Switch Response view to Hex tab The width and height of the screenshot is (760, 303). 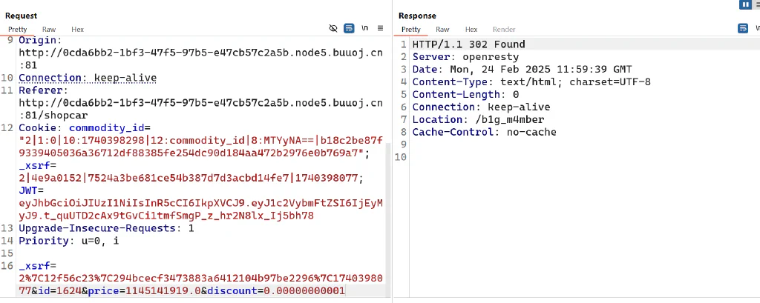point(471,30)
